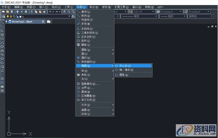This screenshot has height=138, width=218.
Task: Click the Print Preview icon
Action: tap(22, 12)
